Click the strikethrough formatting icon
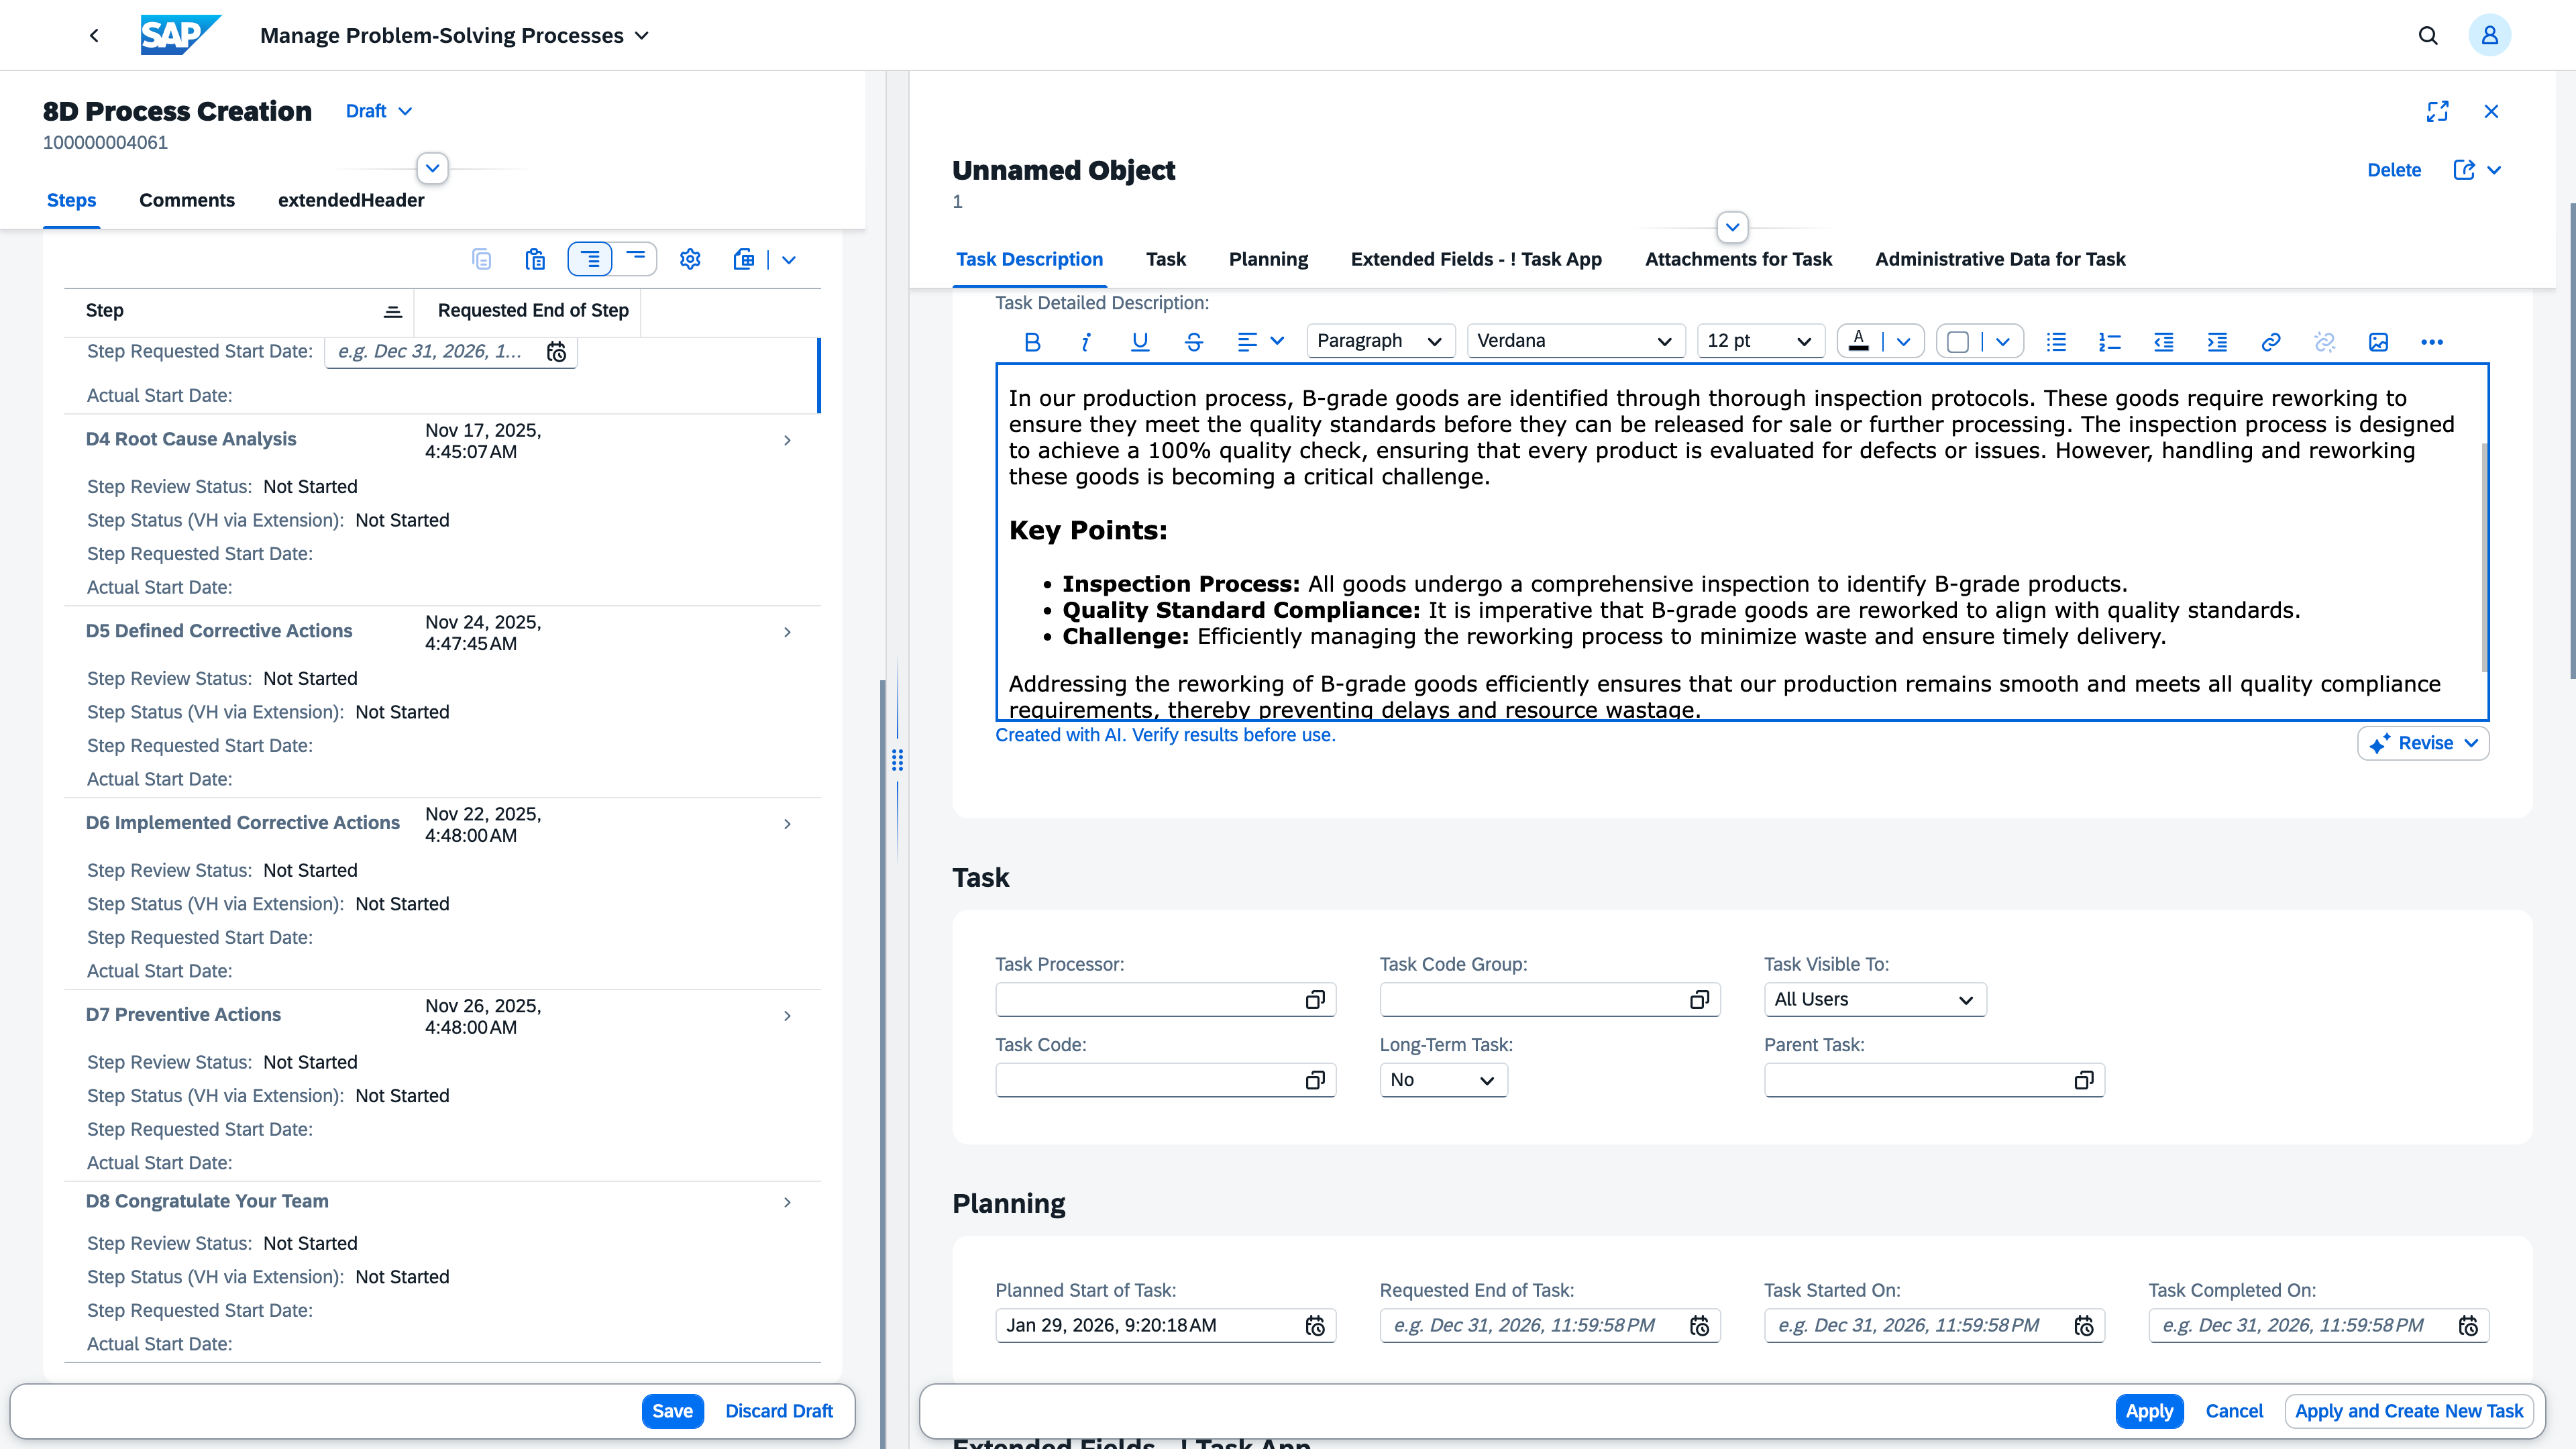 1193,342
